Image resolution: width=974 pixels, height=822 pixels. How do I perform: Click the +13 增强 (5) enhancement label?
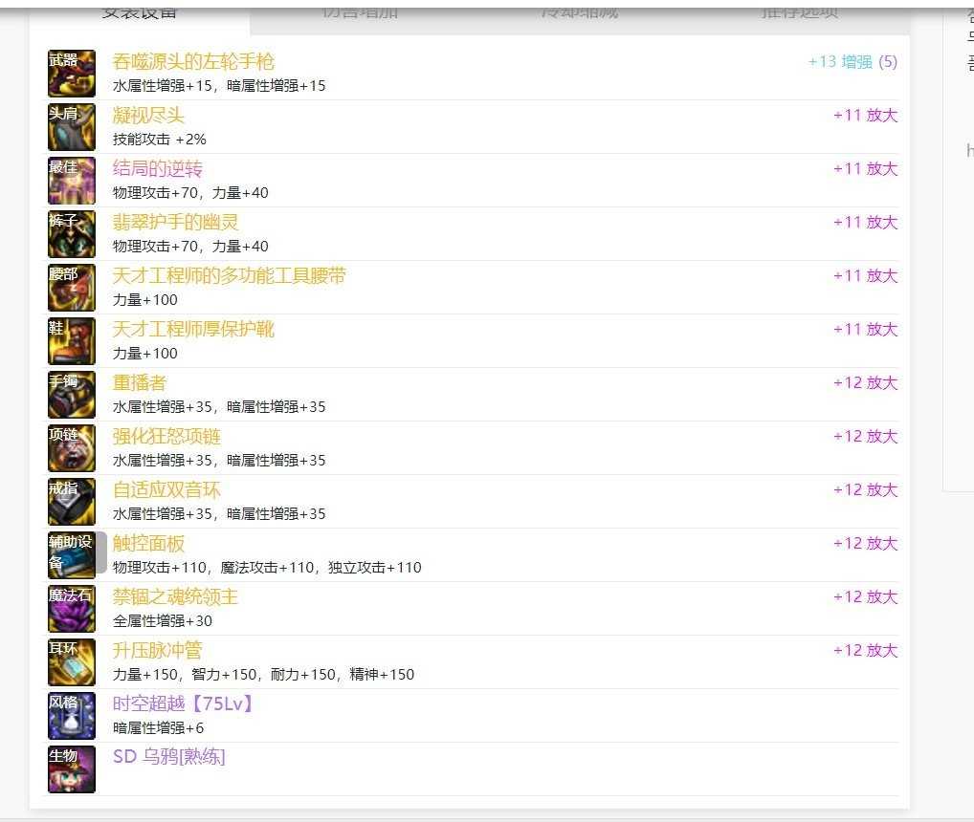[852, 61]
